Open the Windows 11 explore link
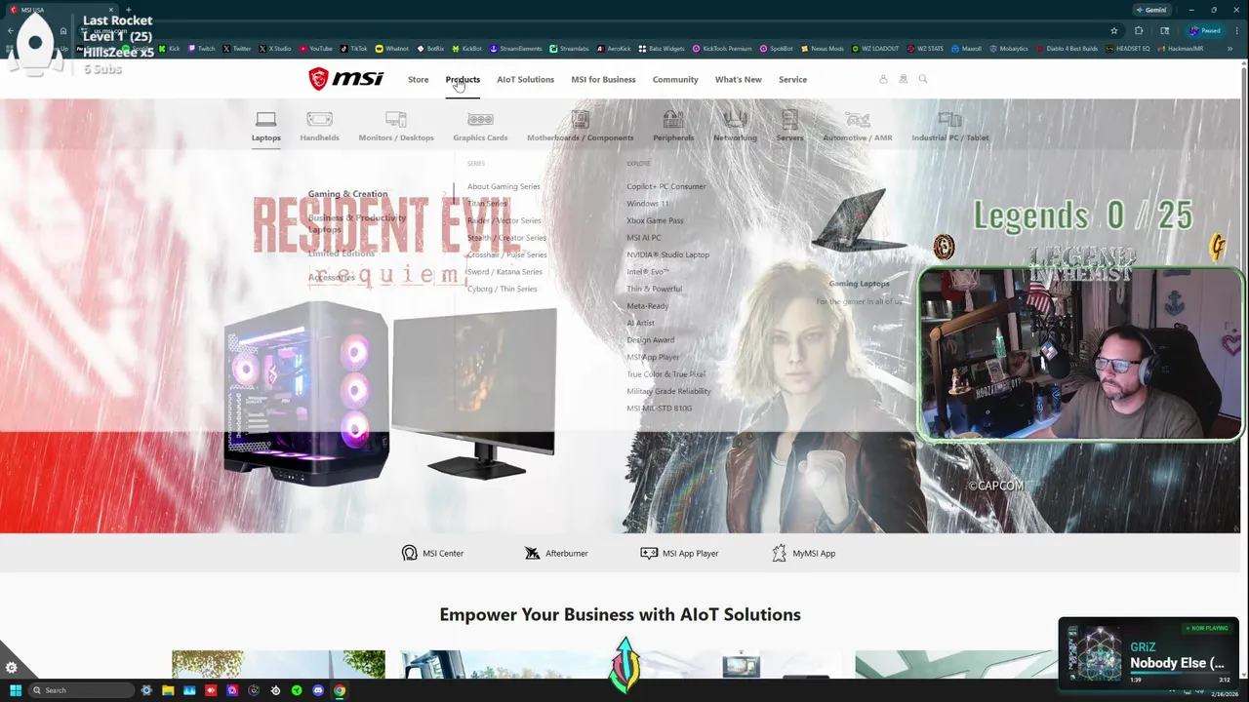The width and height of the screenshot is (1249, 702). pos(648,204)
